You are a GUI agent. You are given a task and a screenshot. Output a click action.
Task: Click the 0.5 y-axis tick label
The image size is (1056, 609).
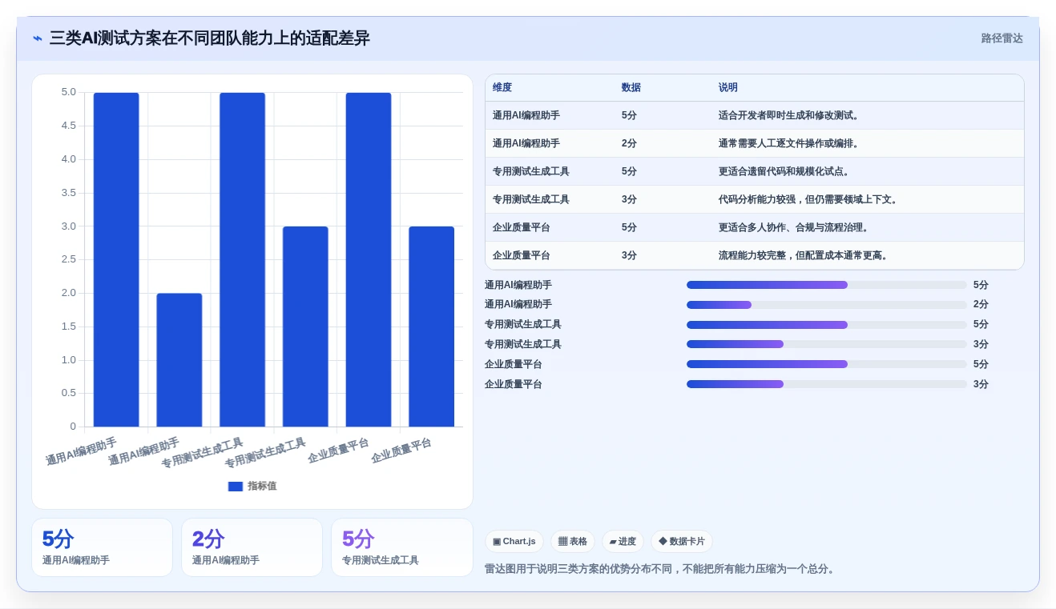(x=69, y=393)
